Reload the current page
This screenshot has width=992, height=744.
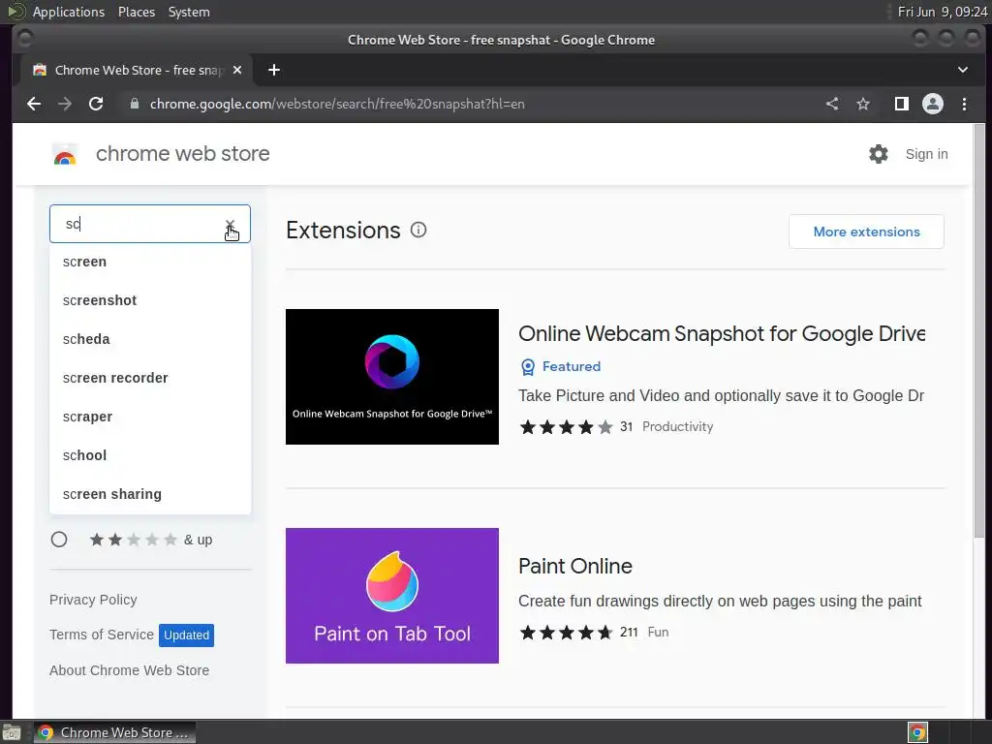[x=96, y=104]
